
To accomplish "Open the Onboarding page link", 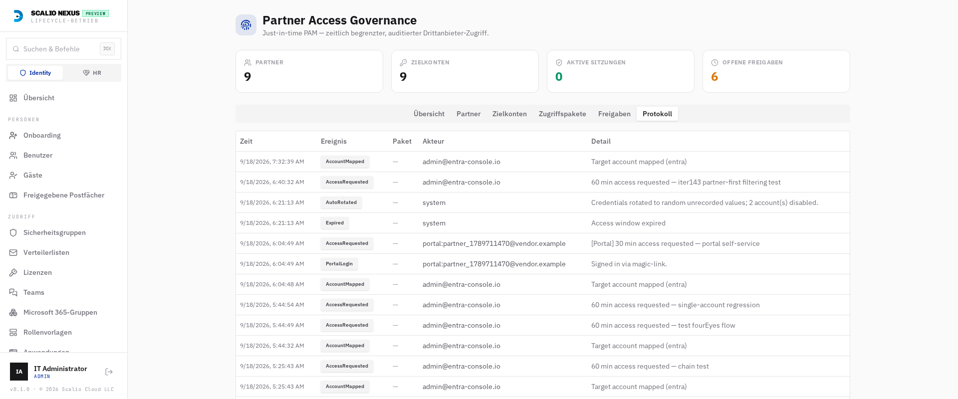I will click(x=63, y=135).
